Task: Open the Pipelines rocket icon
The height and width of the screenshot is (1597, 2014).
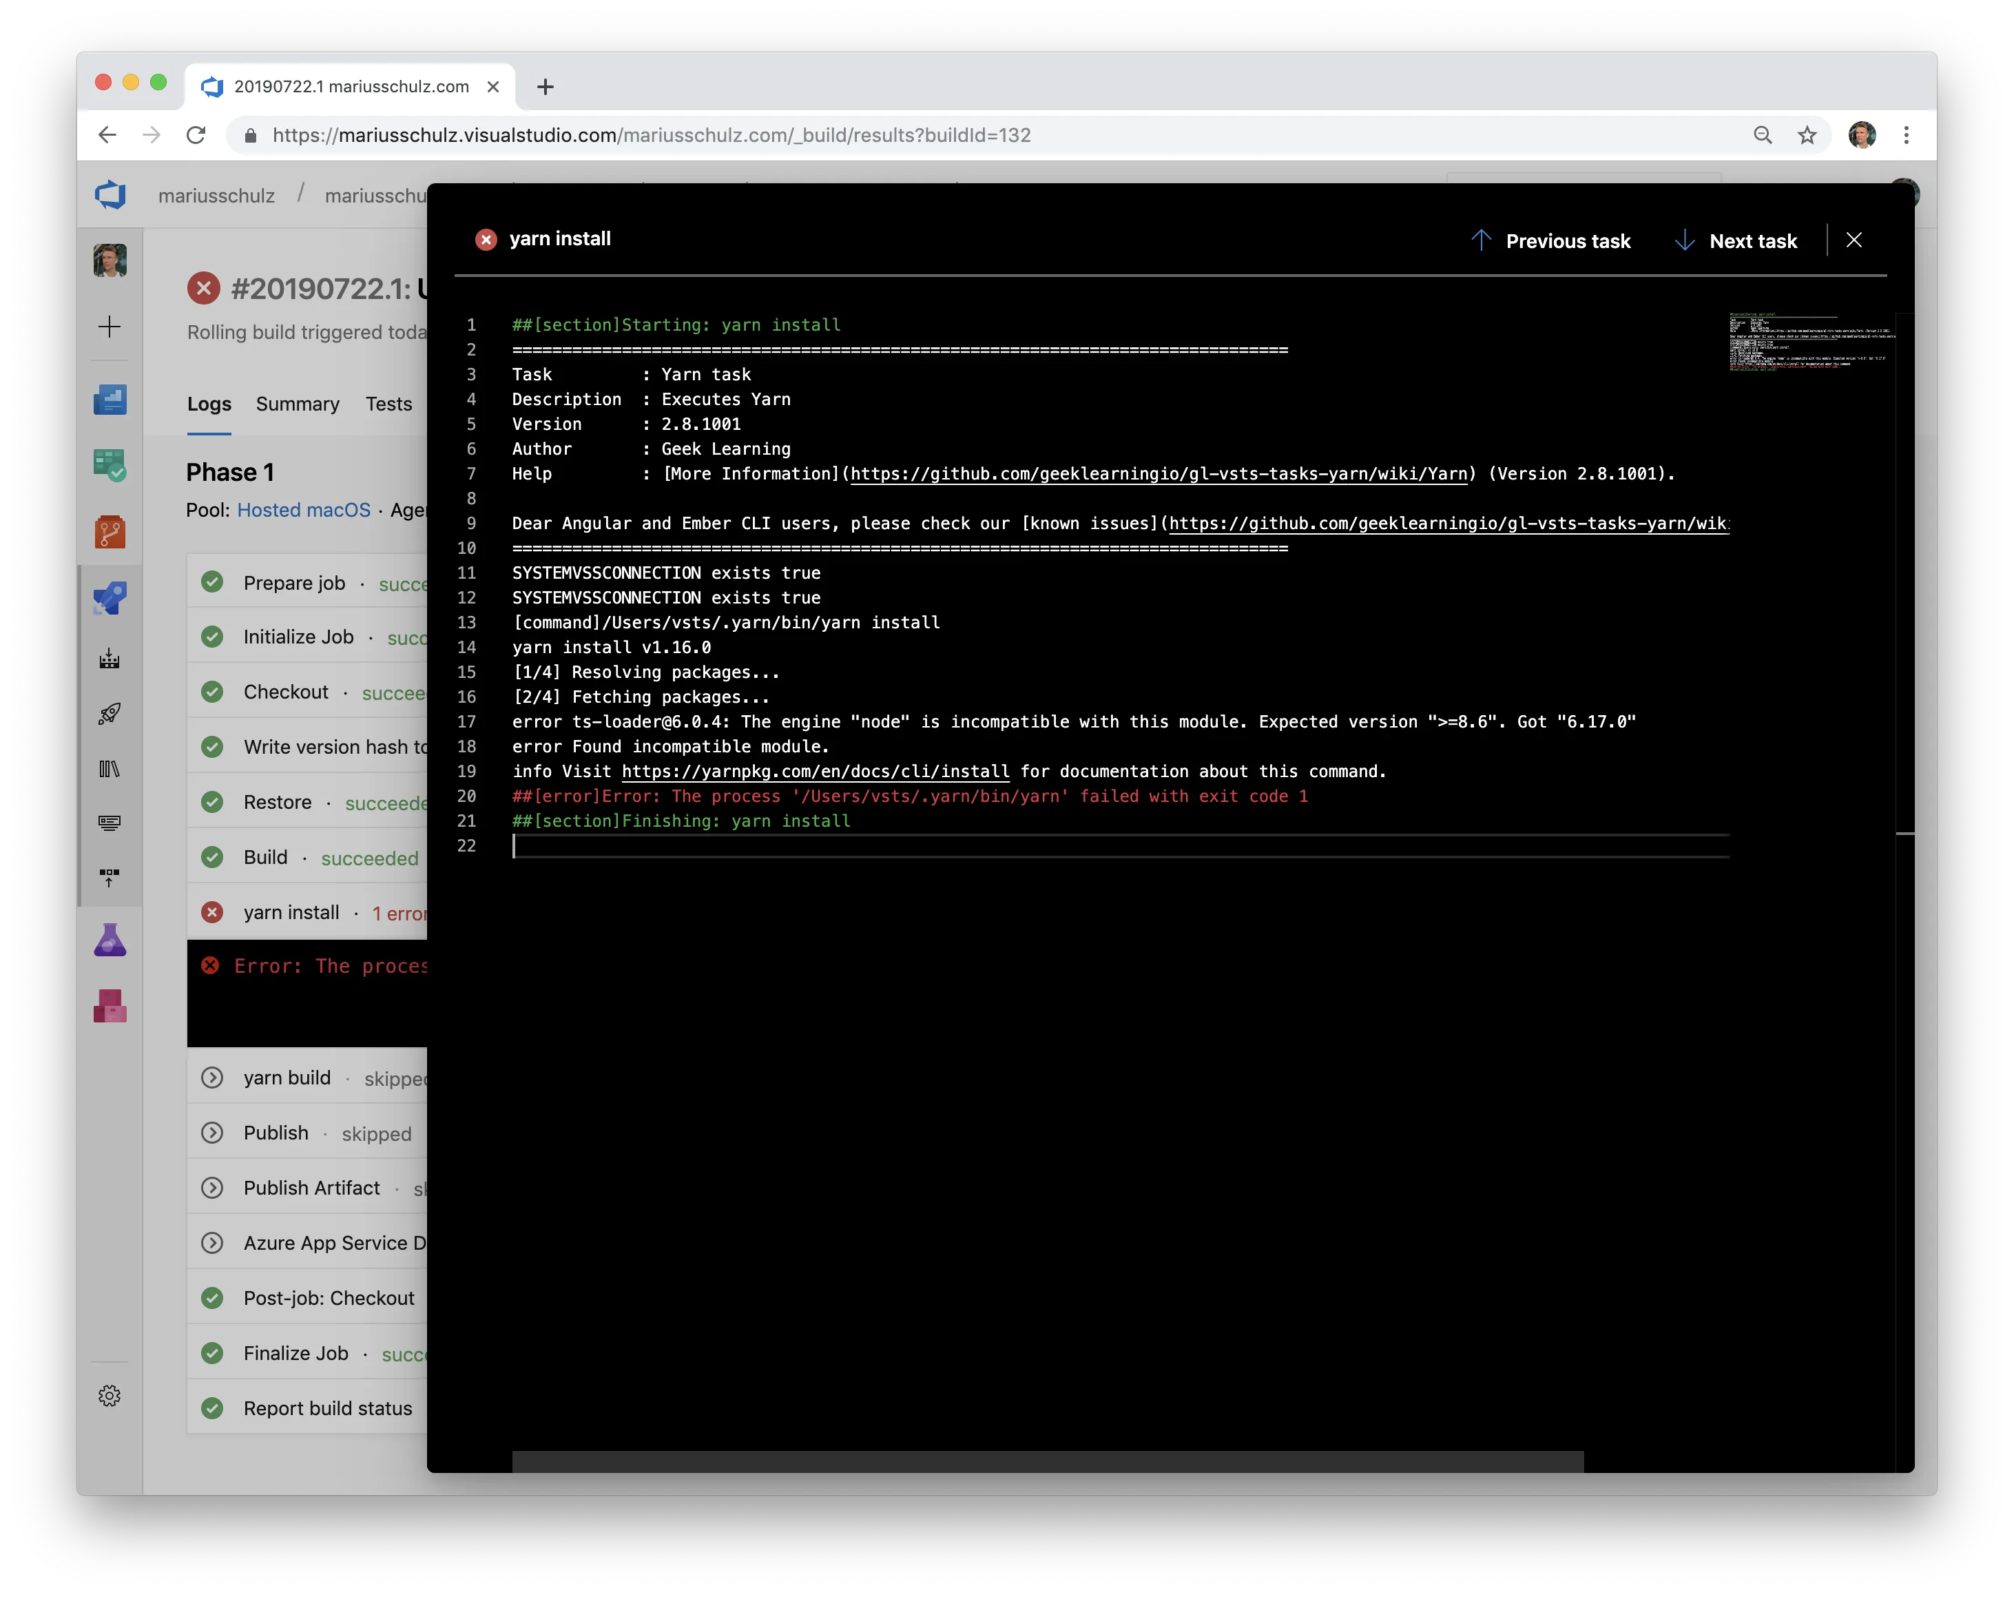Action: point(110,598)
